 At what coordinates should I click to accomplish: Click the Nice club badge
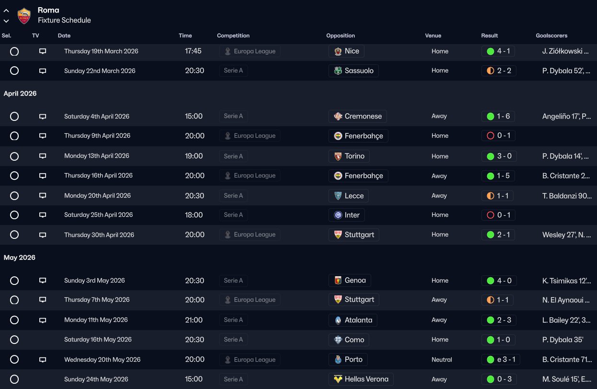tap(338, 51)
